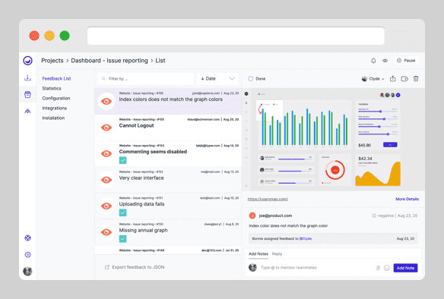The height and width of the screenshot is (299, 444).
Task: Click the browser address bar
Action: [236, 36]
